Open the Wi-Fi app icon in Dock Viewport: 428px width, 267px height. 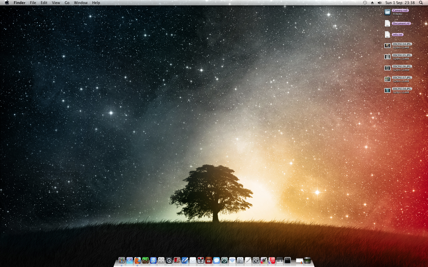coord(232,260)
